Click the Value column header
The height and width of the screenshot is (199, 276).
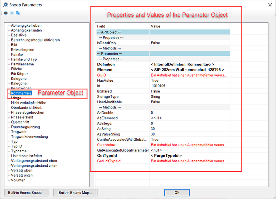pos(190,26)
